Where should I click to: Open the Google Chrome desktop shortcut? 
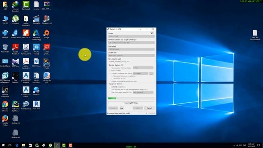coord(5,106)
